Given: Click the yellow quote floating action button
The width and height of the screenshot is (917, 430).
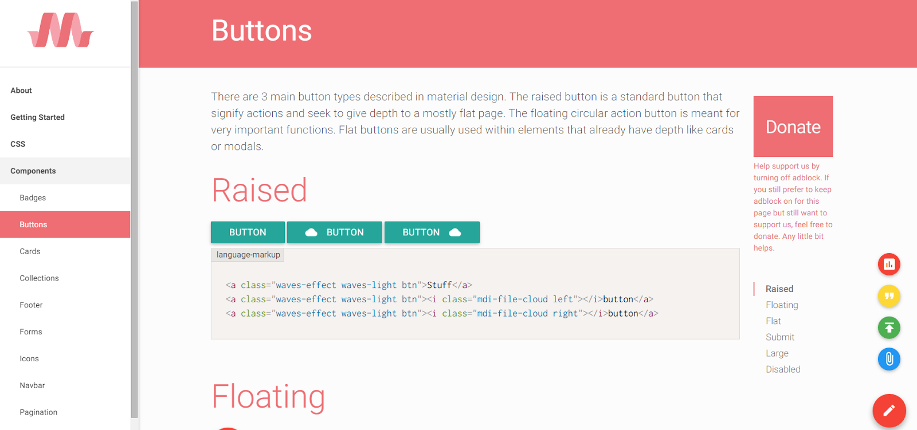Looking at the screenshot, I should [x=889, y=296].
